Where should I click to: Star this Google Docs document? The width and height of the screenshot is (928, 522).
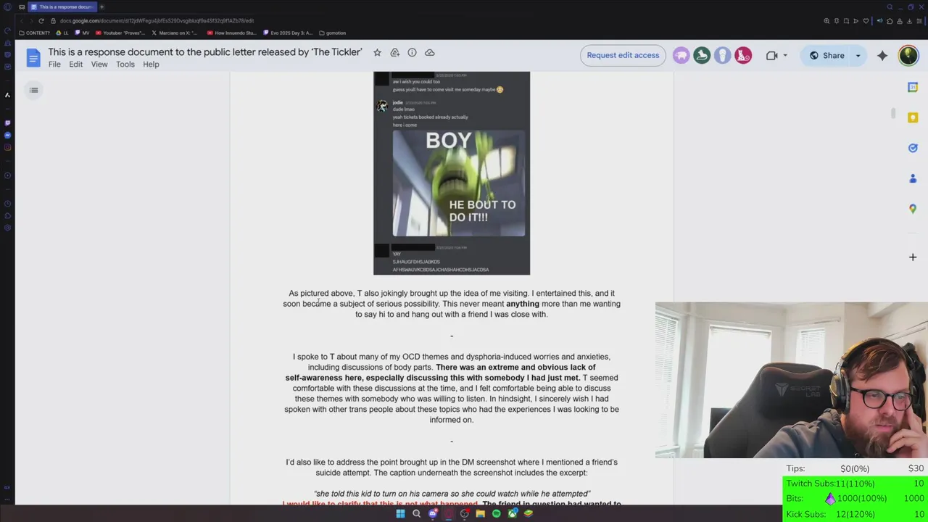click(x=377, y=52)
